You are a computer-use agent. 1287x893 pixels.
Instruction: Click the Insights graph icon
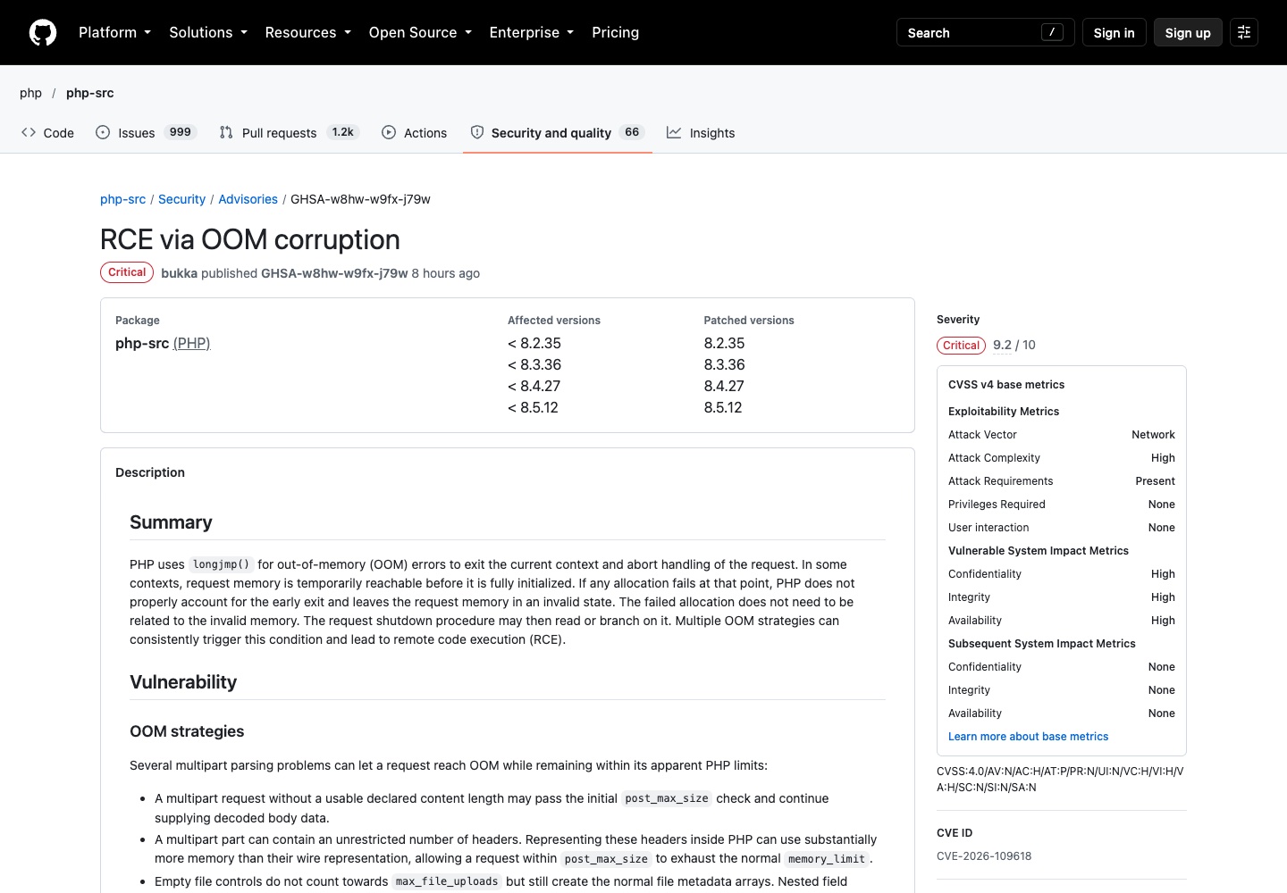click(x=674, y=132)
